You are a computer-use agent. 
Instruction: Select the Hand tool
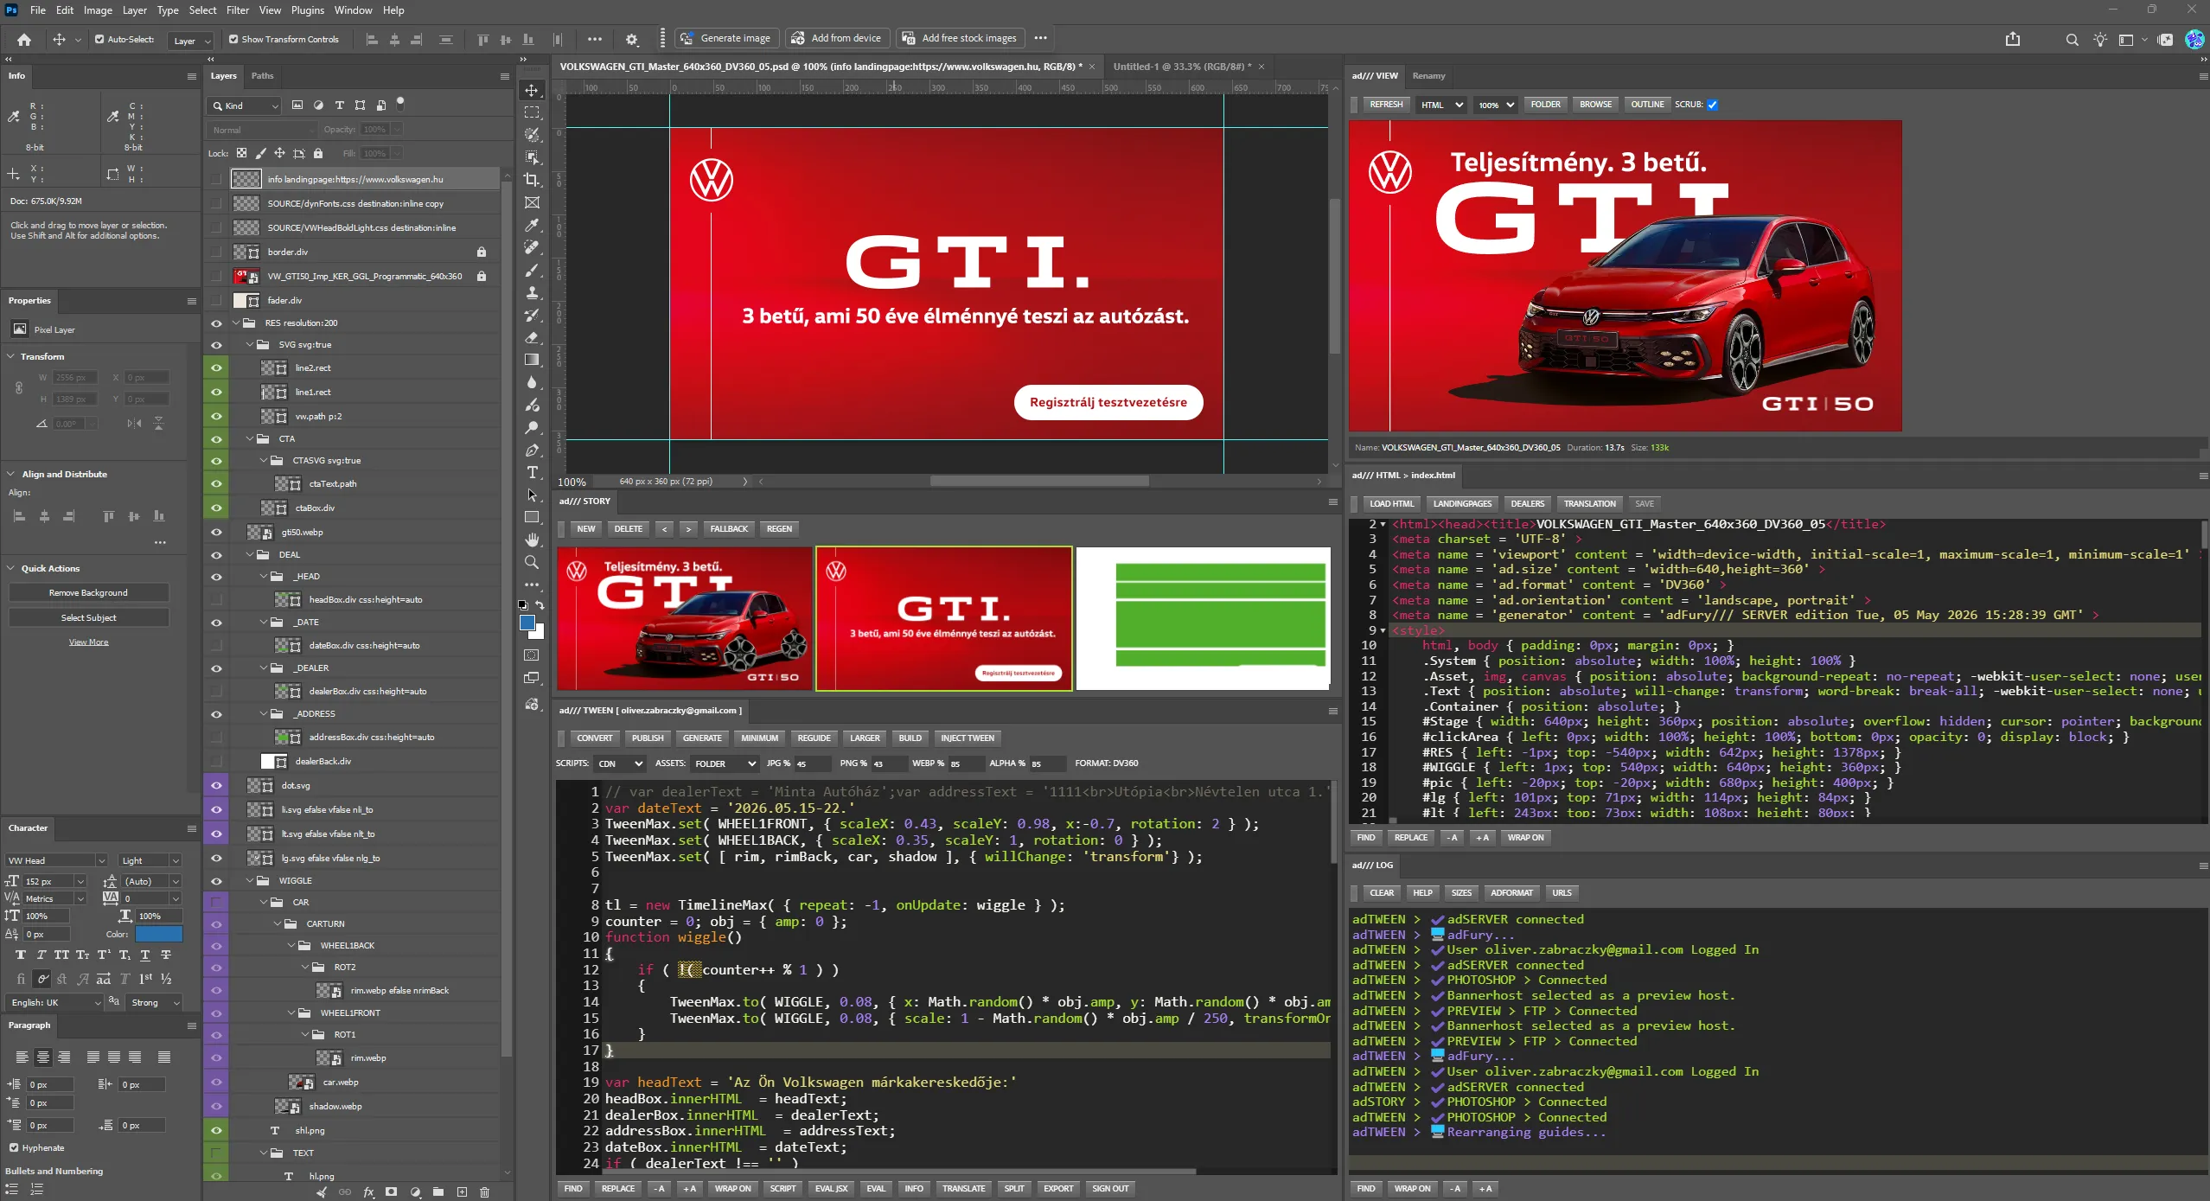(532, 540)
